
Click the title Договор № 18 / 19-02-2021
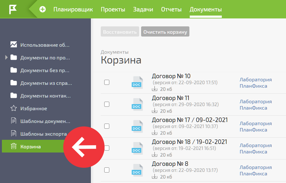[x=189, y=142]
